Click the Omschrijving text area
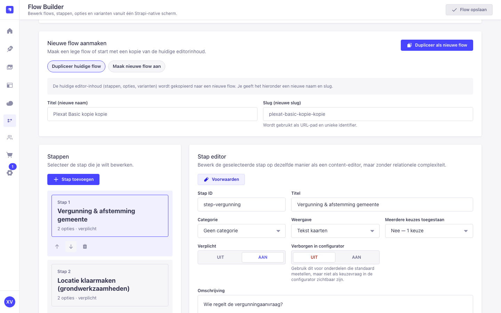Screen dimensions: 501x313 point(335,304)
